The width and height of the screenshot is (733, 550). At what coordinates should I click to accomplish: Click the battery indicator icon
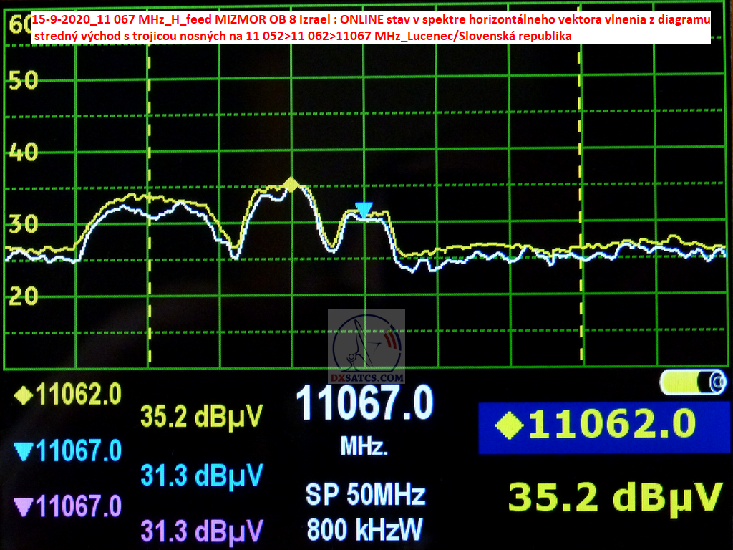(693, 382)
